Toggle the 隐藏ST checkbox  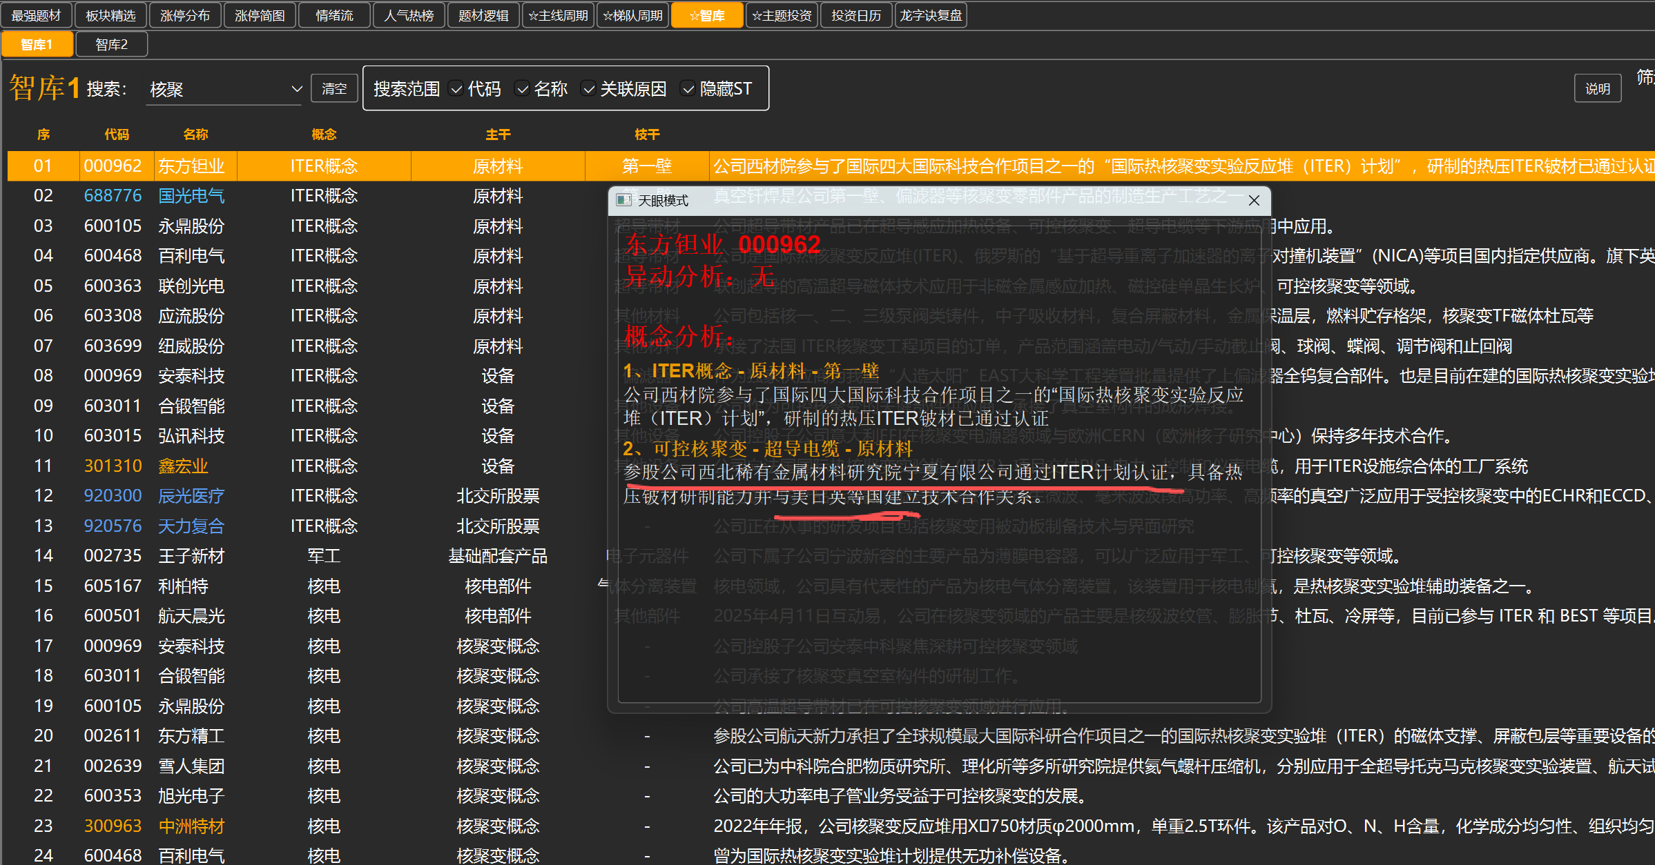click(x=688, y=89)
